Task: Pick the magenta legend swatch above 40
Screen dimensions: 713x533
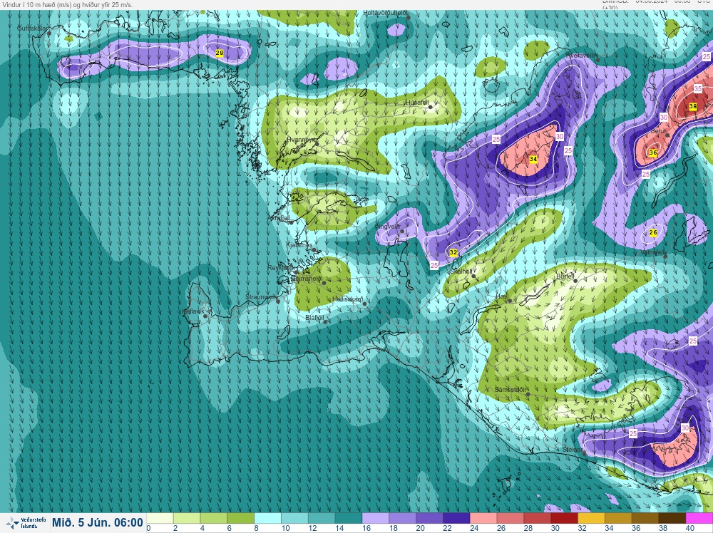Action: pyautogui.click(x=700, y=519)
